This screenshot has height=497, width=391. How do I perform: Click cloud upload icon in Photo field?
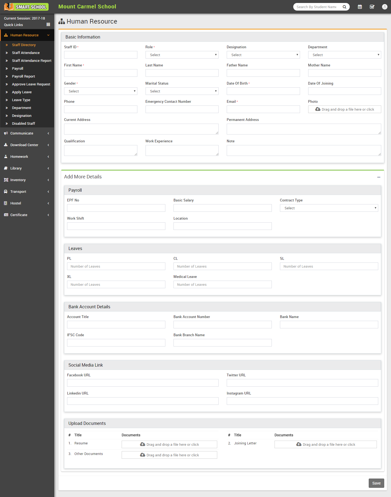317,109
